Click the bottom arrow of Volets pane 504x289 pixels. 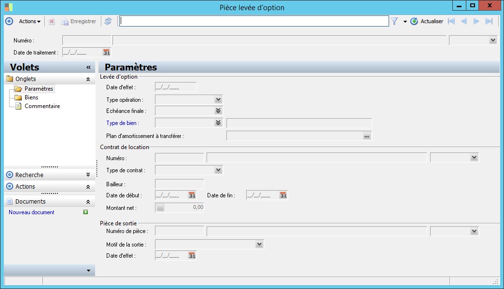(88, 271)
